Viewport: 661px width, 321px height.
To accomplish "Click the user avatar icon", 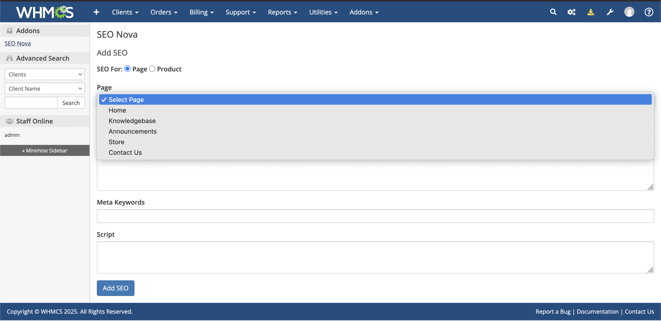I will [x=629, y=12].
